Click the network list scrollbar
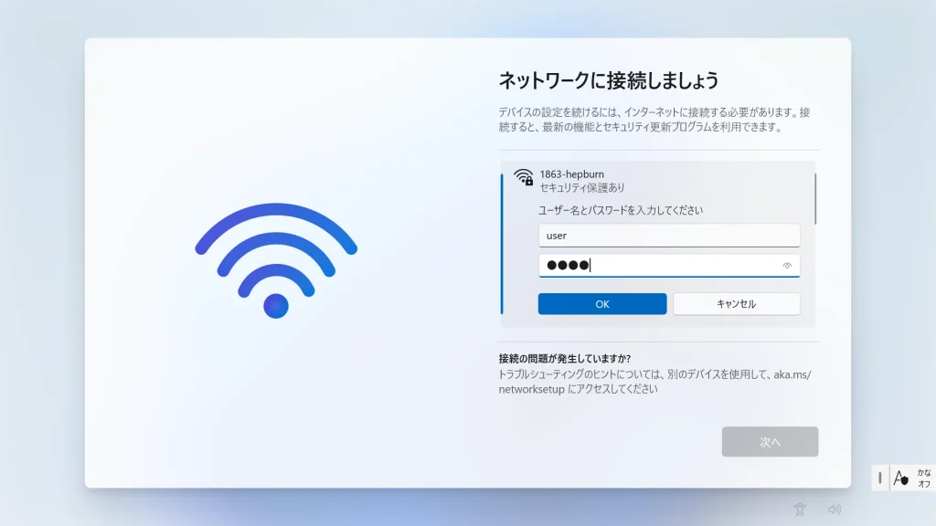 pos(814,199)
